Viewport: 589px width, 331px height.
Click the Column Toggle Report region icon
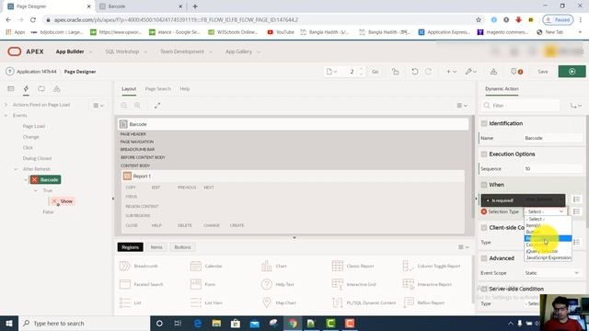[408, 266]
